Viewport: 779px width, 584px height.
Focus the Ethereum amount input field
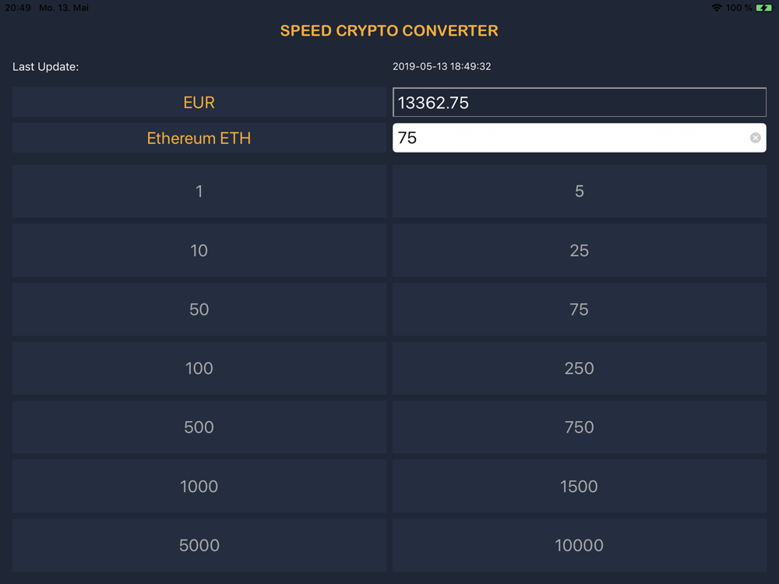[569, 138]
